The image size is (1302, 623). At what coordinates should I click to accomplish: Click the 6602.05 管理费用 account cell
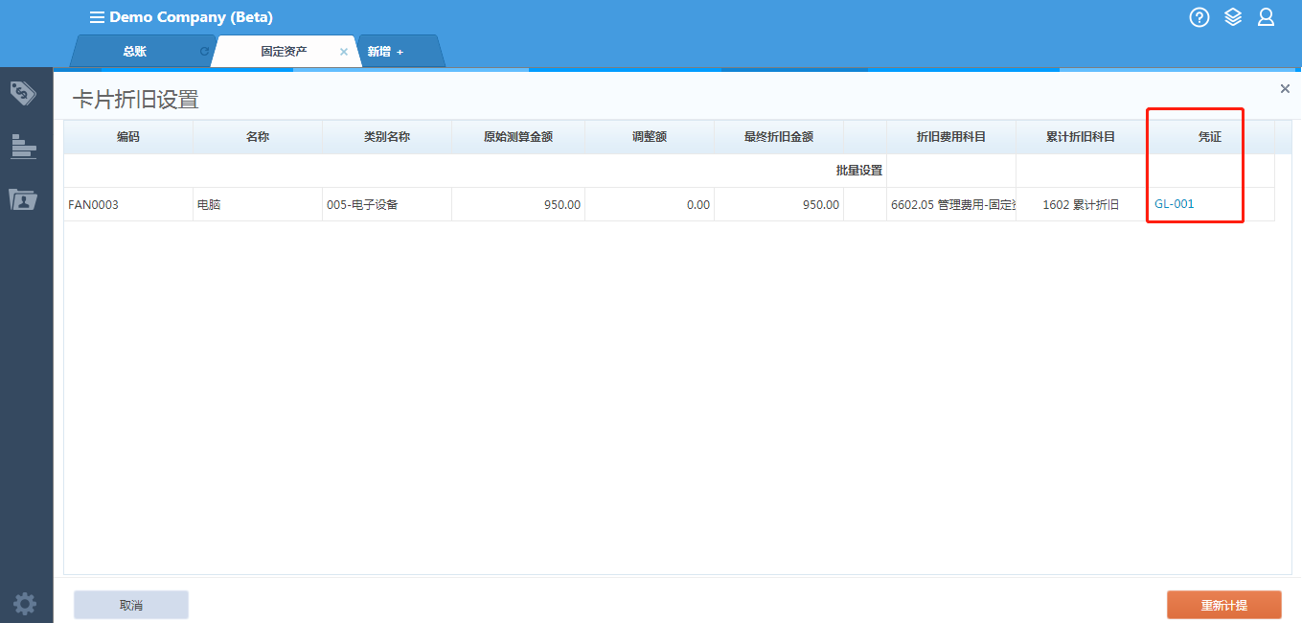coord(951,204)
